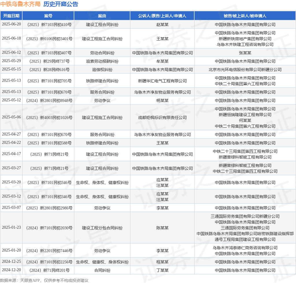The width and height of the screenshot is (296, 283).
Task: Click the 公诉人/原告/上诉人/申请人 column header
Action: click(x=162, y=16)
